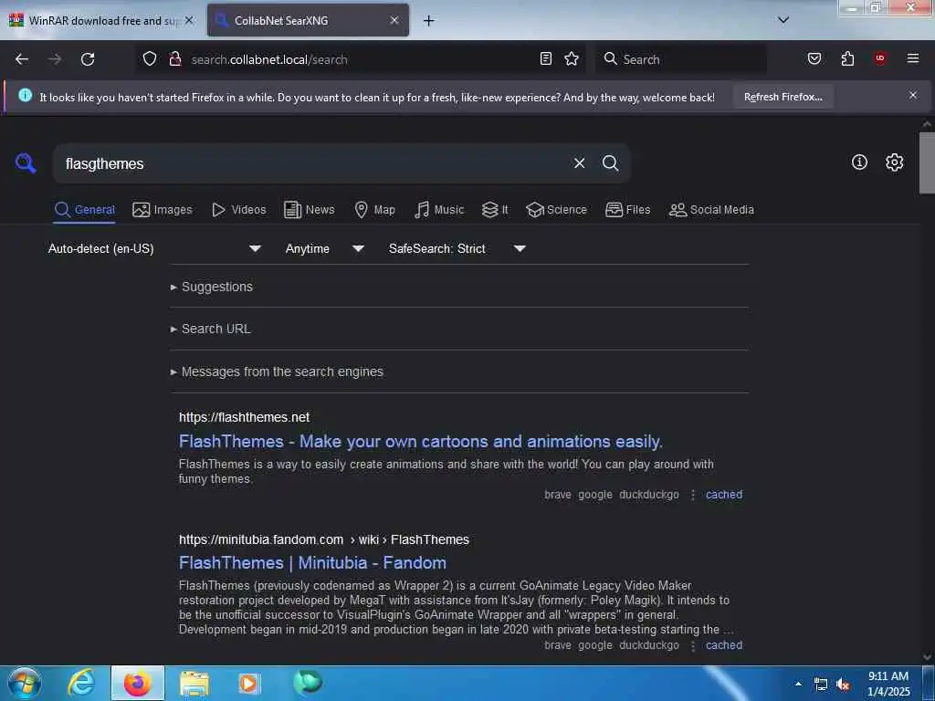Image resolution: width=935 pixels, height=701 pixels.
Task: Click the Firefox toolbar Search box
Action: tap(681, 59)
